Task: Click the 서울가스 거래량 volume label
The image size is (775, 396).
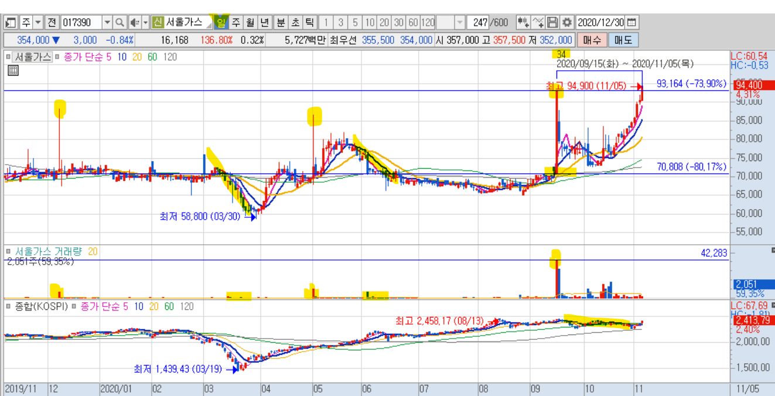Action: point(49,251)
